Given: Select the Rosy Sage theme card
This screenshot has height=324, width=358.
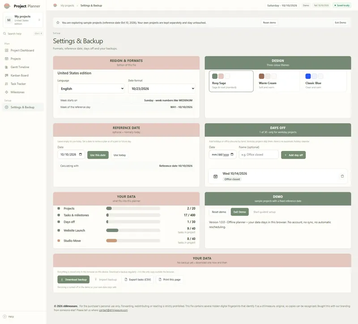Looking at the screenshot, I should [231, 81].
